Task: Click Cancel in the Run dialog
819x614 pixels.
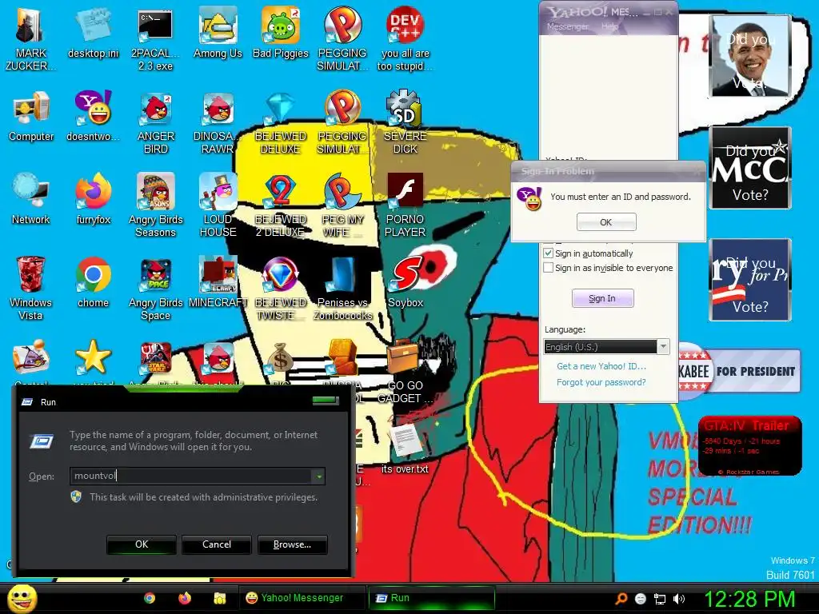Action: tap(217, 544)
